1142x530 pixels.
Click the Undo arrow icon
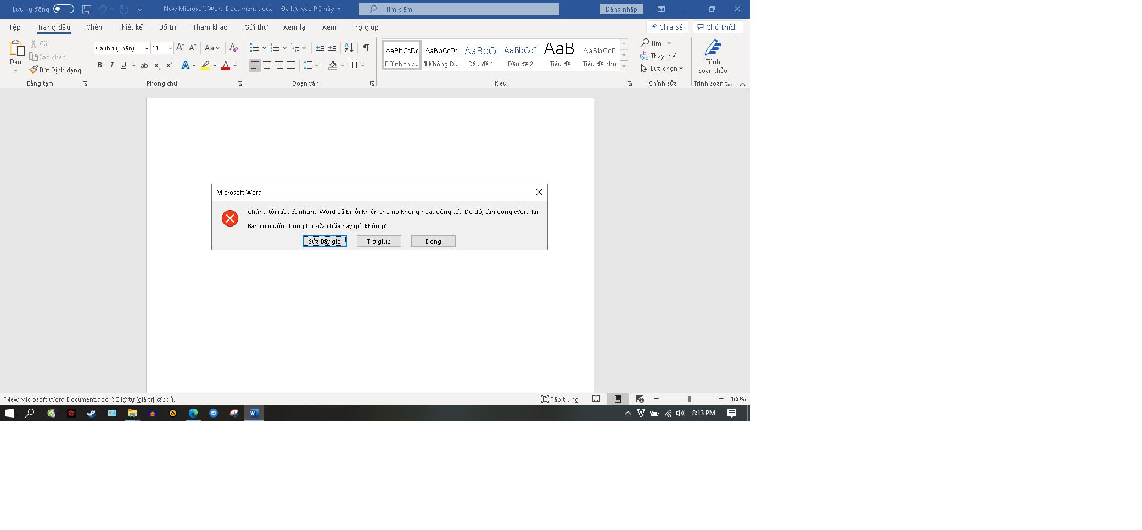(102, 9)
